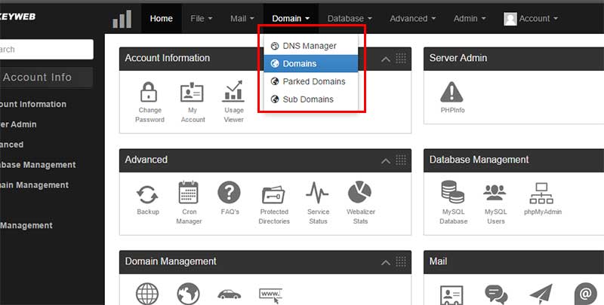Launch the phpMyAdmin network icon
This screenshot has height=305, width=604.
click(x=541, y=194)
